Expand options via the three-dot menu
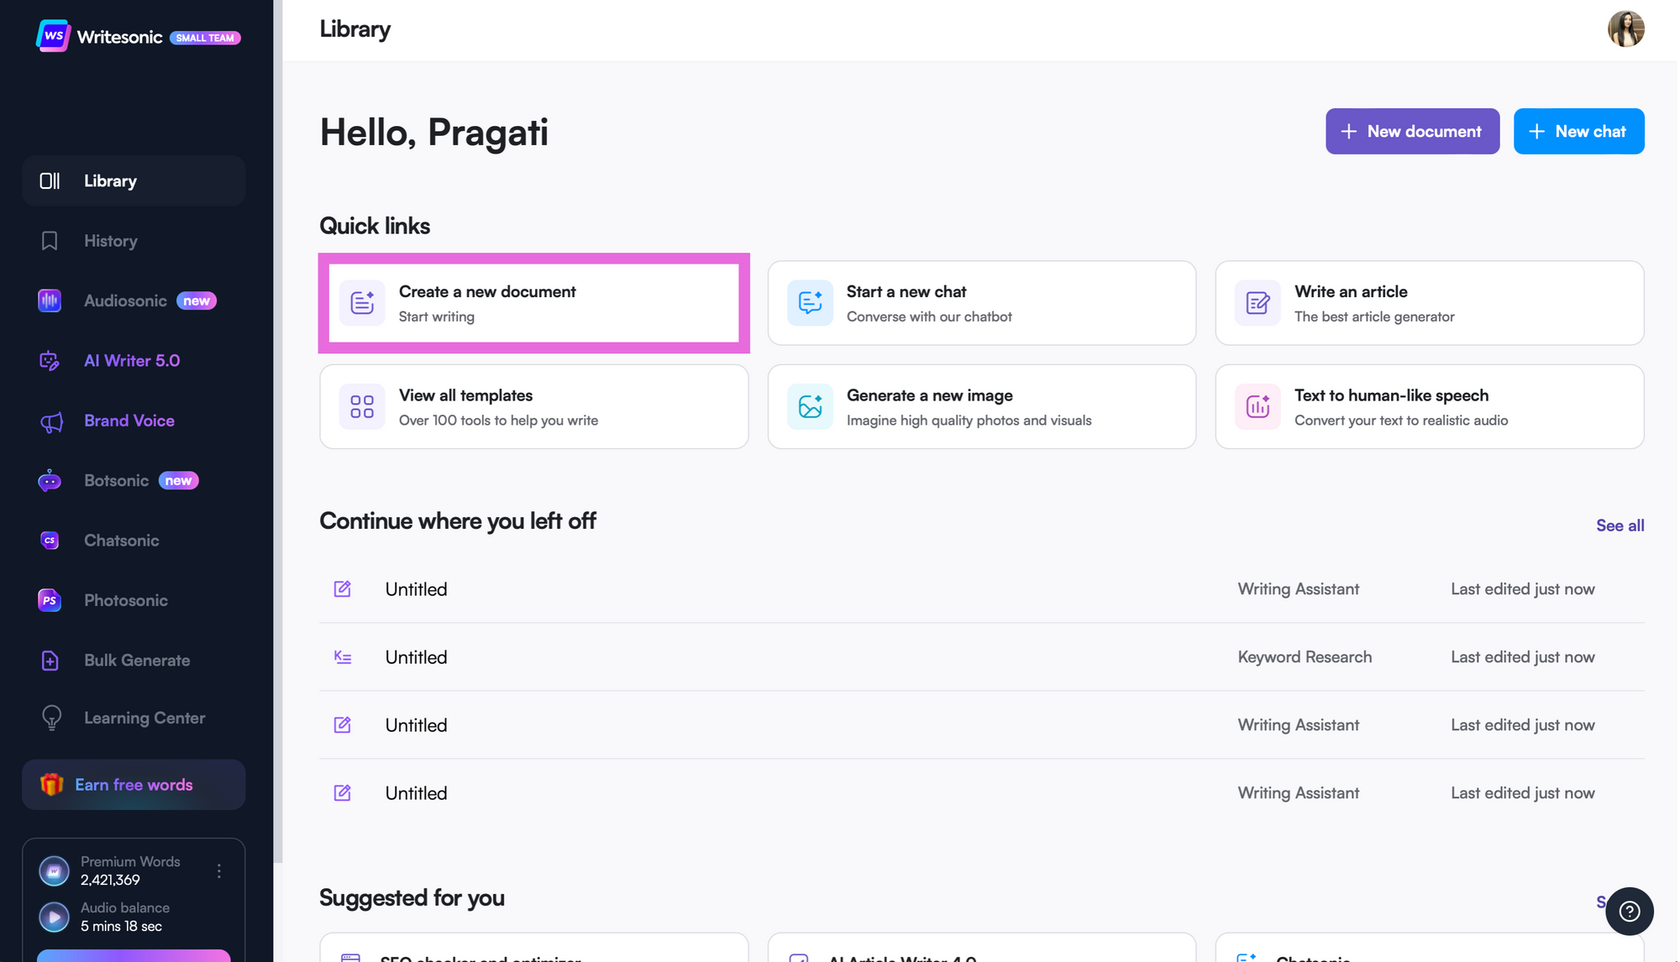Image resolution: width=1680 pixels, height=962 pixels. point(219,871)
